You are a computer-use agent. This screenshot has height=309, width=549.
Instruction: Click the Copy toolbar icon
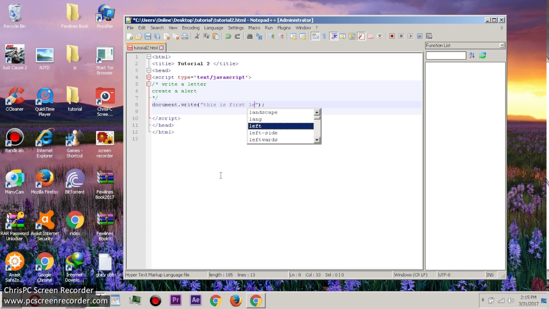click(x=206, y=36)
